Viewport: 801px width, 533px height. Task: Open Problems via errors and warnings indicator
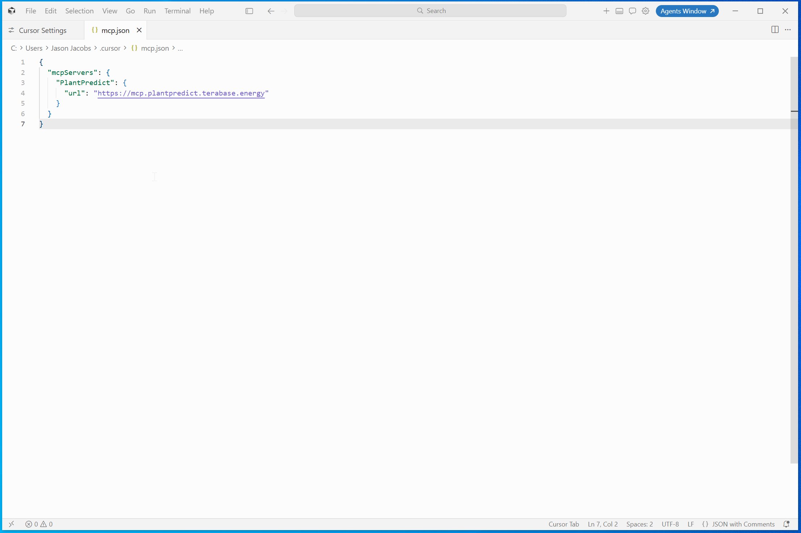tap(39, 524)
